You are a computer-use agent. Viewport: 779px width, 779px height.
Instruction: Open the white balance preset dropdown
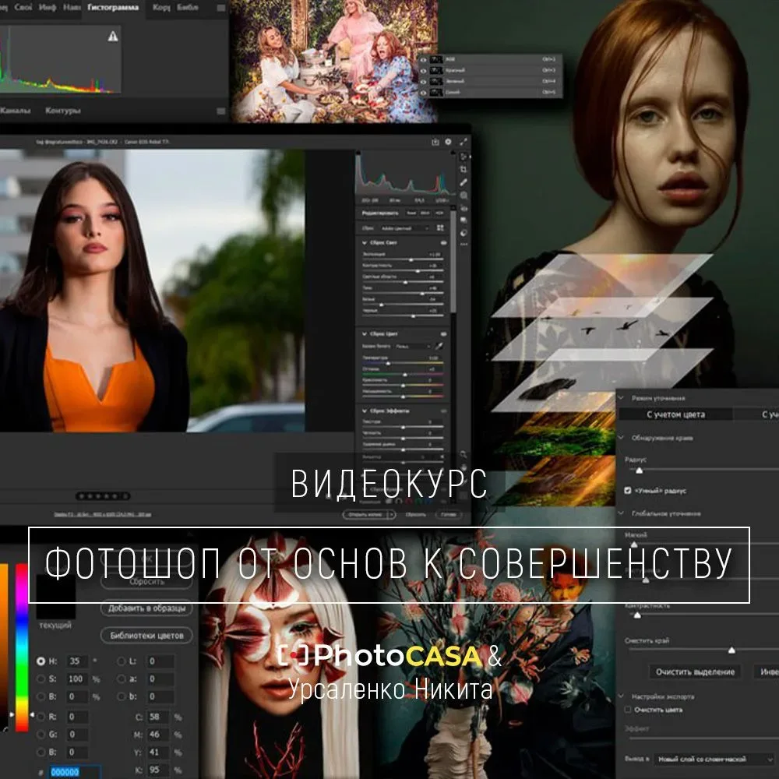point(413,347)
